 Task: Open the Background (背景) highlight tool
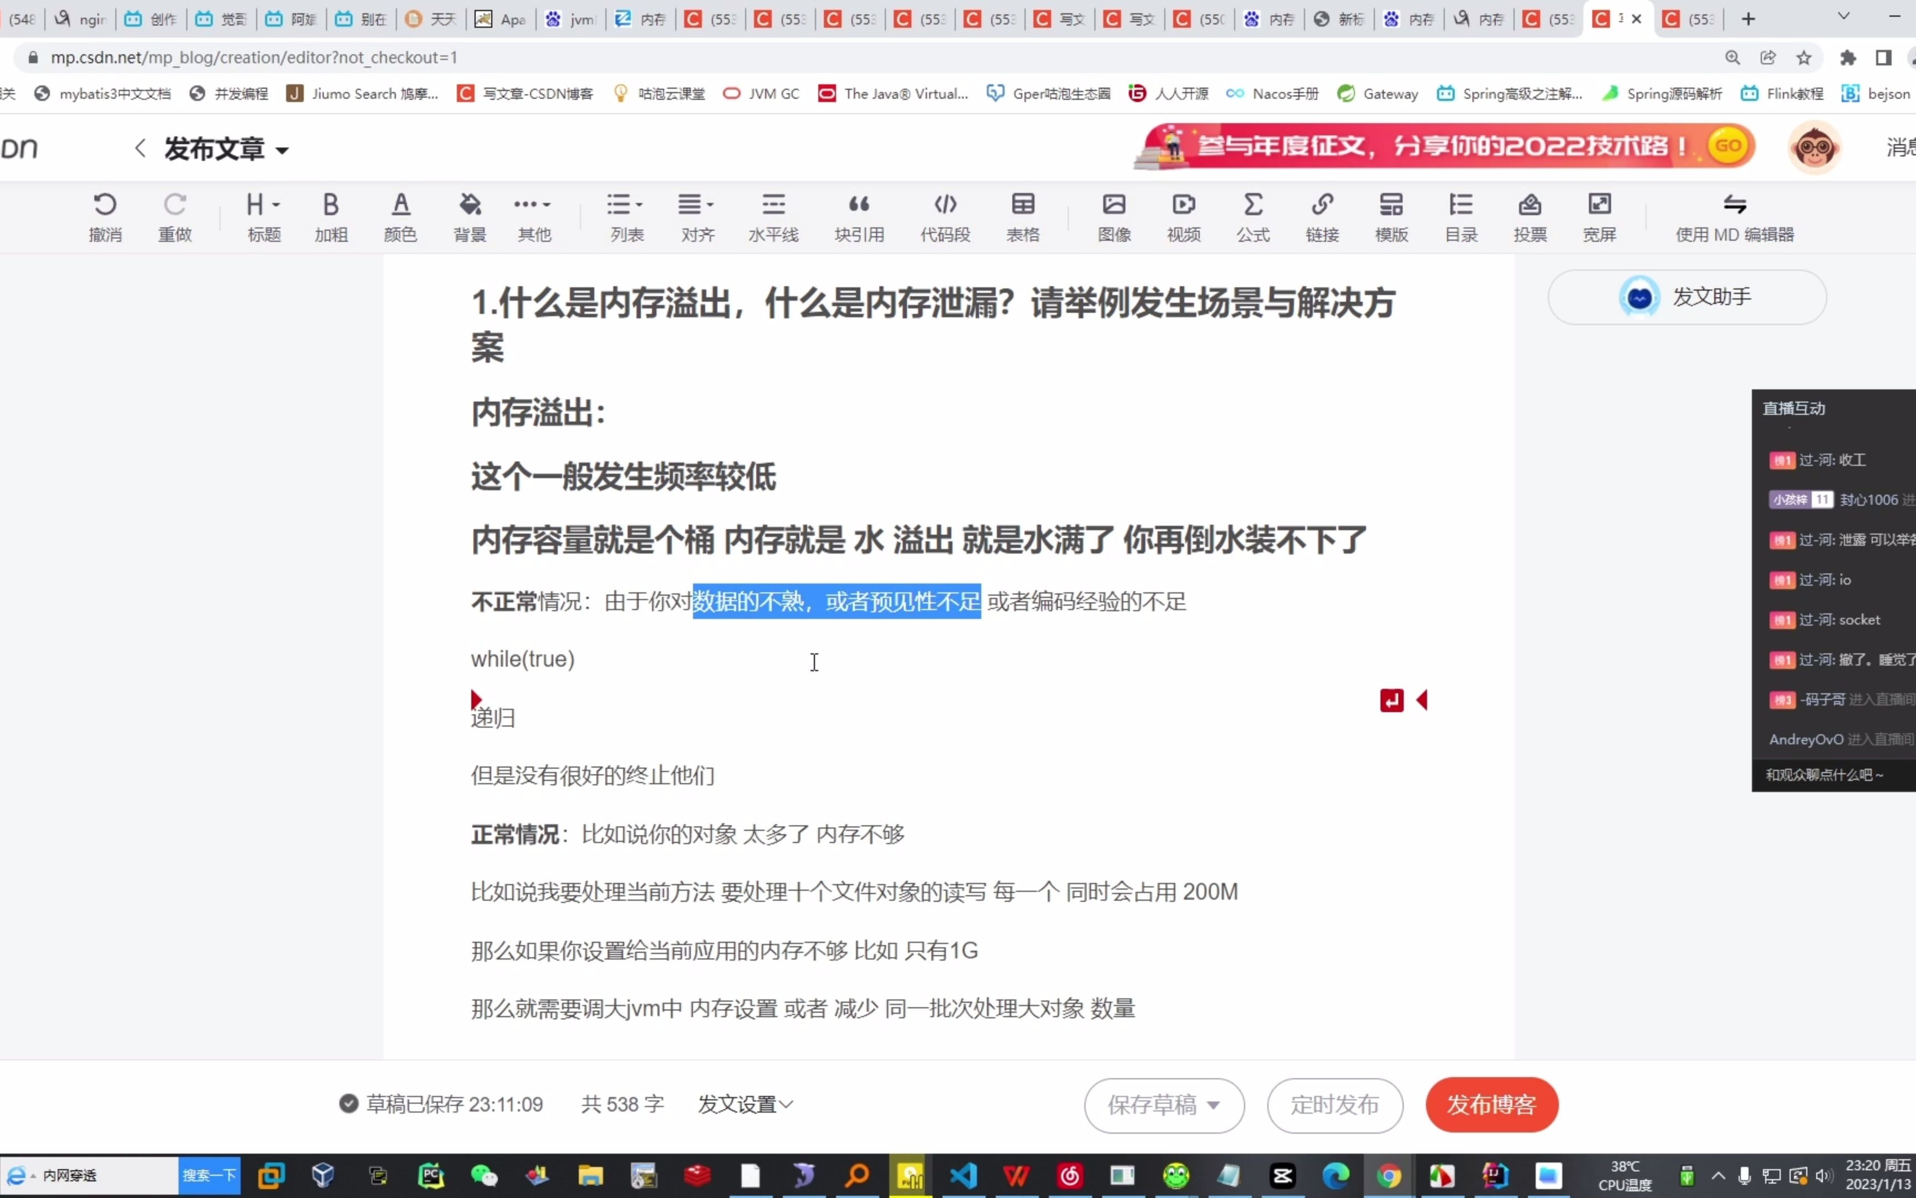pos(470,217)
